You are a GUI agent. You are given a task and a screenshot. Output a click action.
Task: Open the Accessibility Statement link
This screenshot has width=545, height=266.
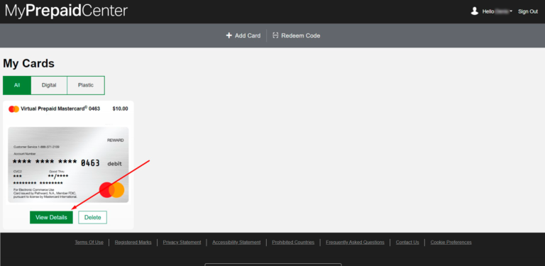236,243
